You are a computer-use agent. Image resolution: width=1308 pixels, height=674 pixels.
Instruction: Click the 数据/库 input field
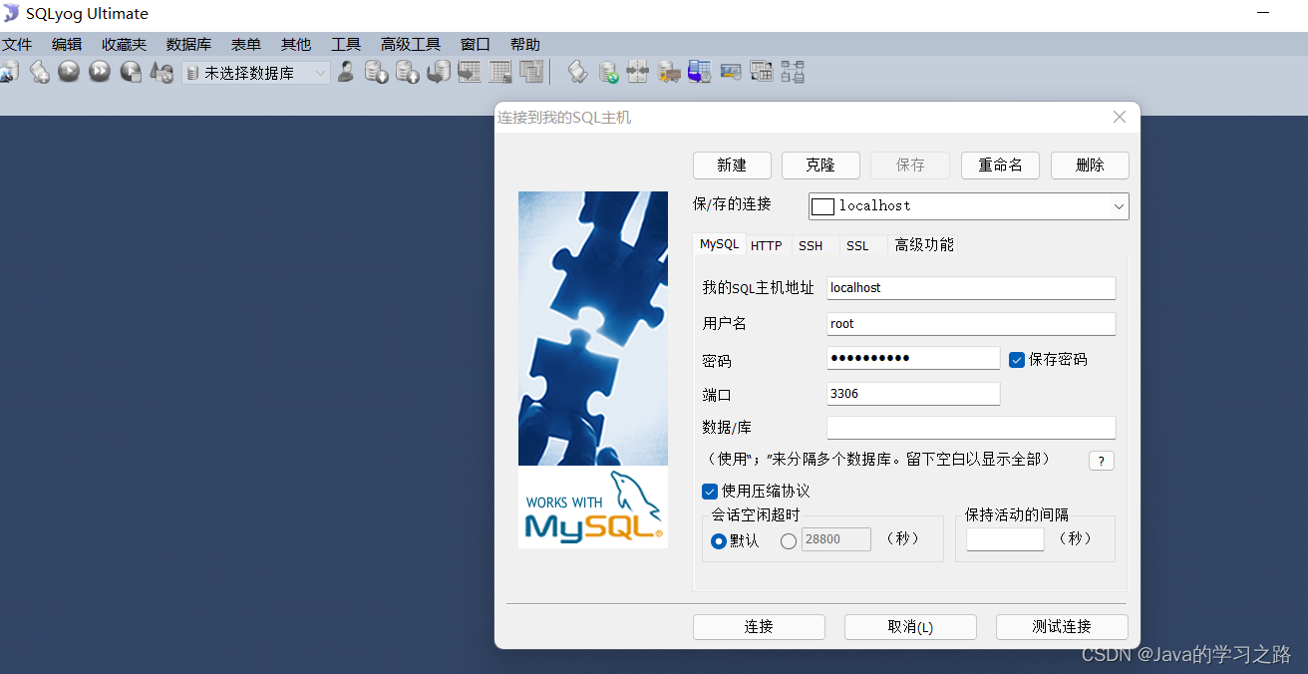(x=971, y=428)
